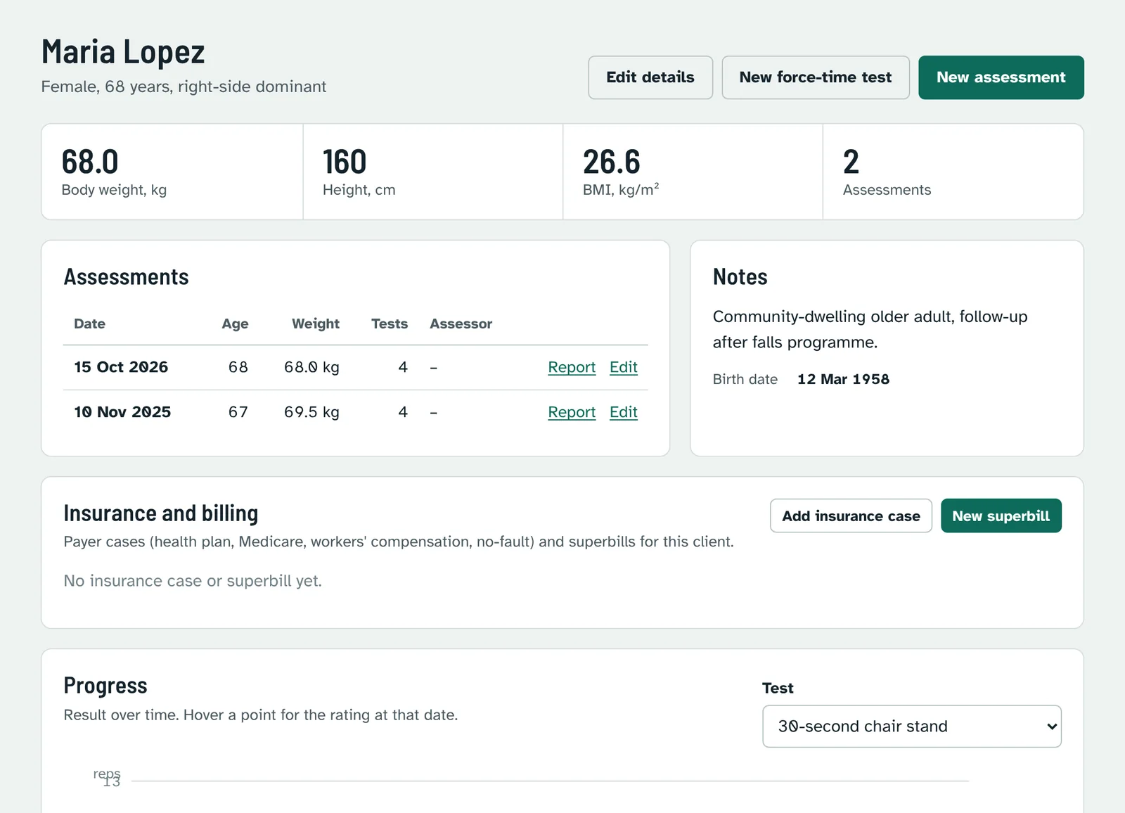Select the 10 Nov 2025 date cell

coord(122,412)
